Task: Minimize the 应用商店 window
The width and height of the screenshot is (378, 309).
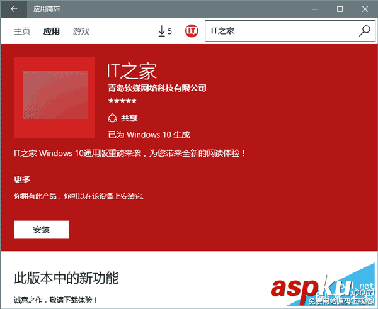Action: pos(314,9)
